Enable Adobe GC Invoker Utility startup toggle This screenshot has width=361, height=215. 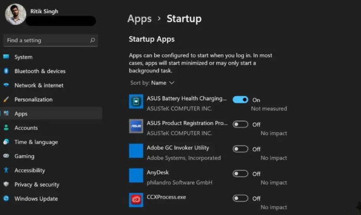pyautogui.click(x=240, y=149)
